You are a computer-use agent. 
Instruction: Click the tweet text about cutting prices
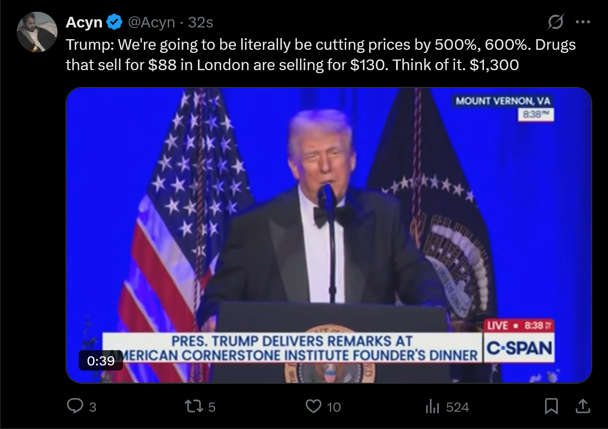tap(321, 55)
